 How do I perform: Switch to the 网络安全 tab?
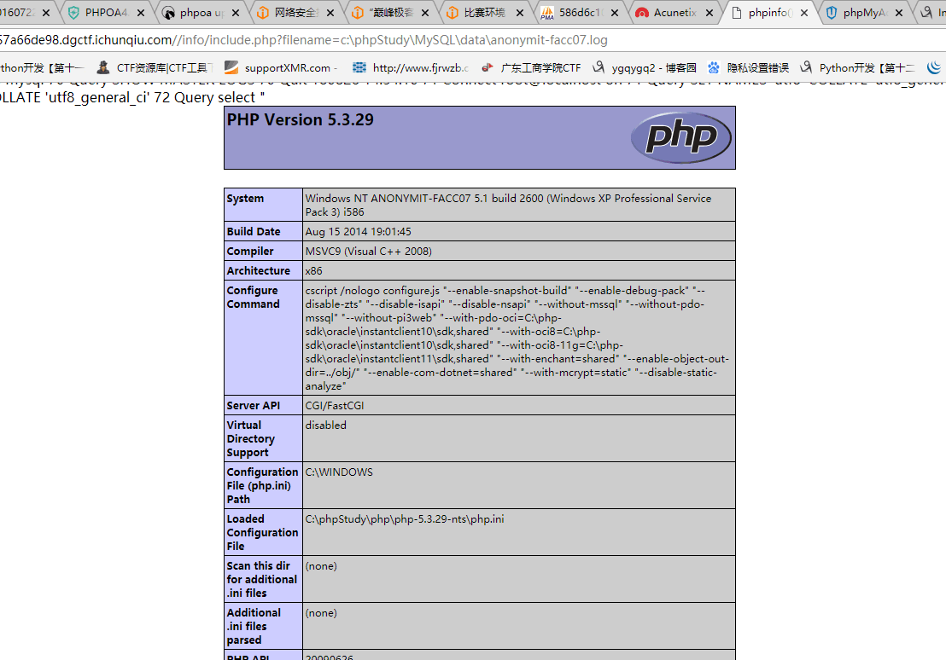pos(295,13)
